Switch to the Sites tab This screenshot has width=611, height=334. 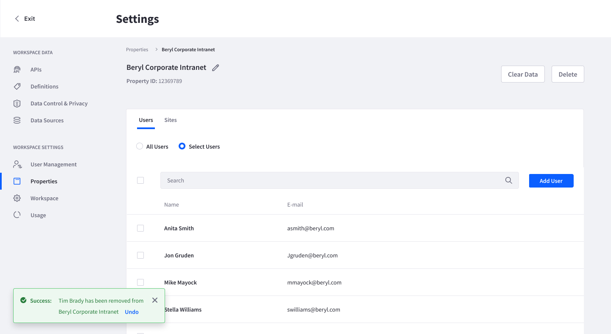171,120
